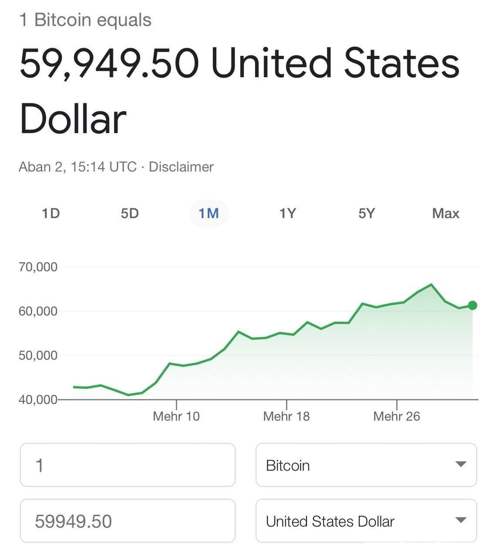Click the 40,000 axis label
This screenshot has width=497, height=558.
point(38,399)
